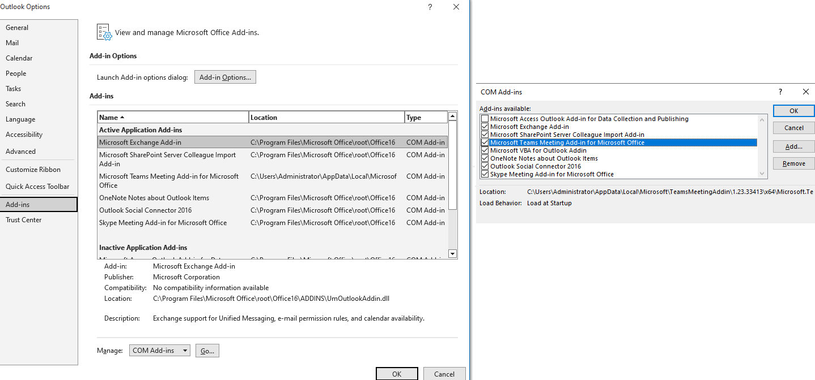Open help in Outlook Options title bar

click(430, 7)
